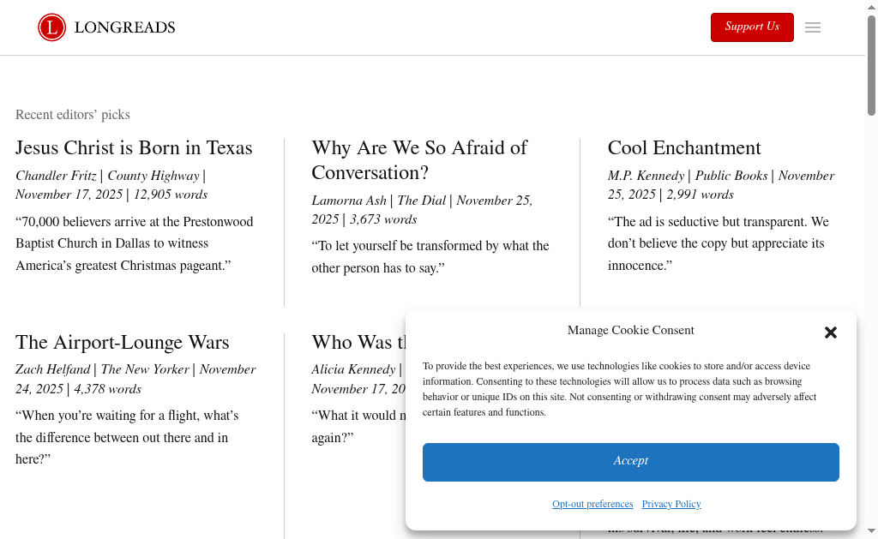878x539 pixels.
Task: Open Jesus Christ is Born in Texas article
Action: pyautogui.click(x=134, y=148)
